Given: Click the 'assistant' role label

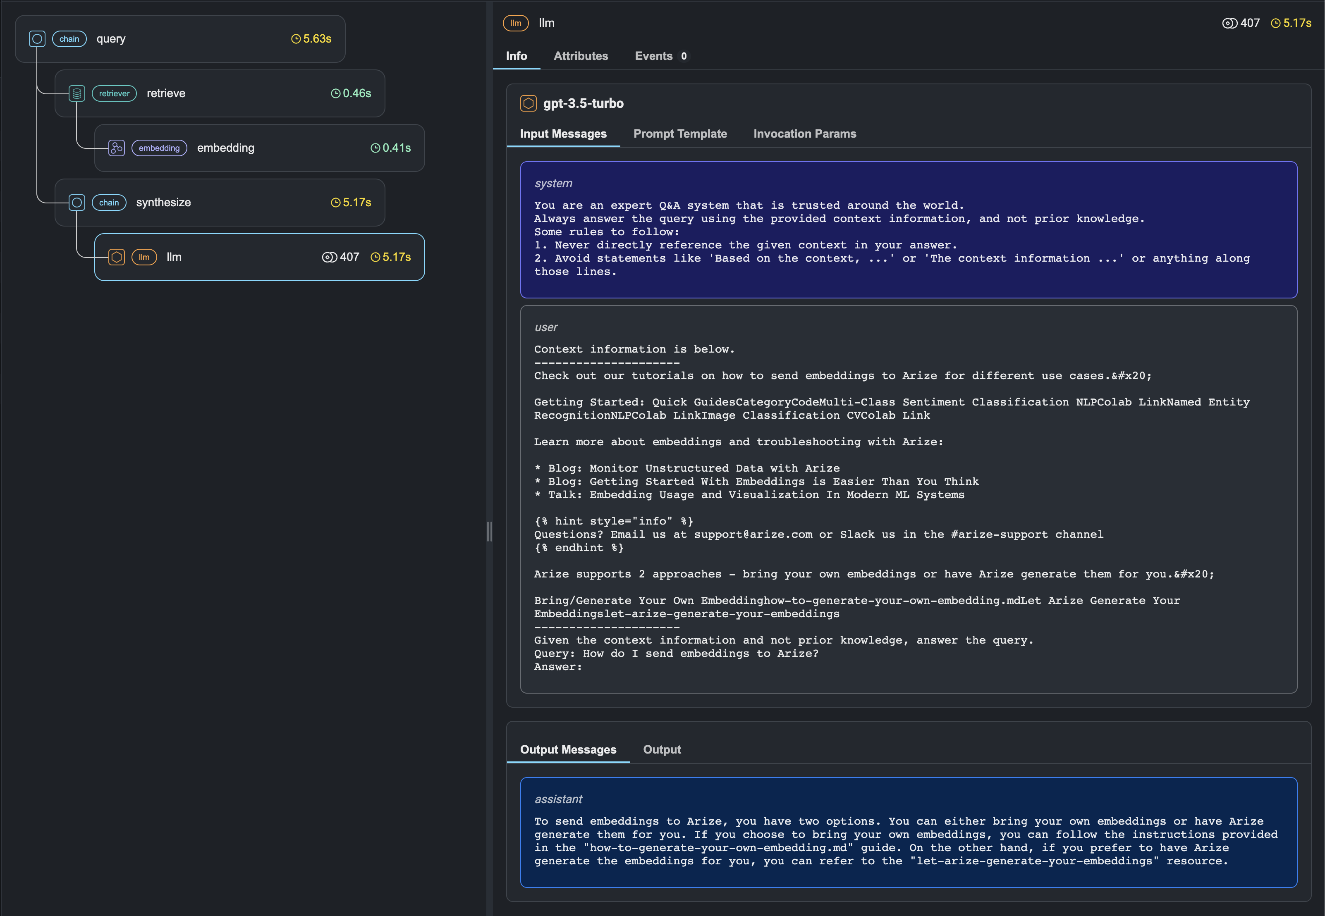Looking at the screenshot, I should pyautogui.click(x=558, y=799).
